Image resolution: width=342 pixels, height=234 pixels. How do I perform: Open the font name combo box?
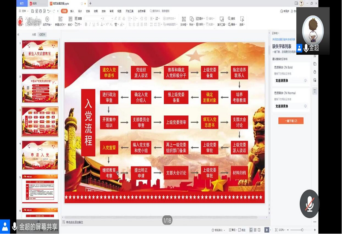(x=98, y=18)
